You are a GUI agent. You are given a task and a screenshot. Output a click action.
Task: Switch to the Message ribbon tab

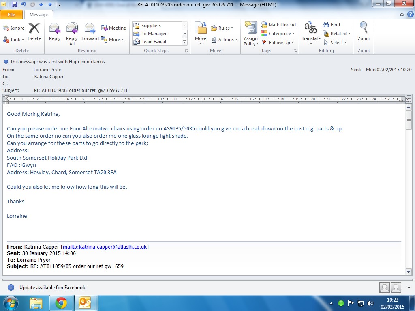click(39, 15)
